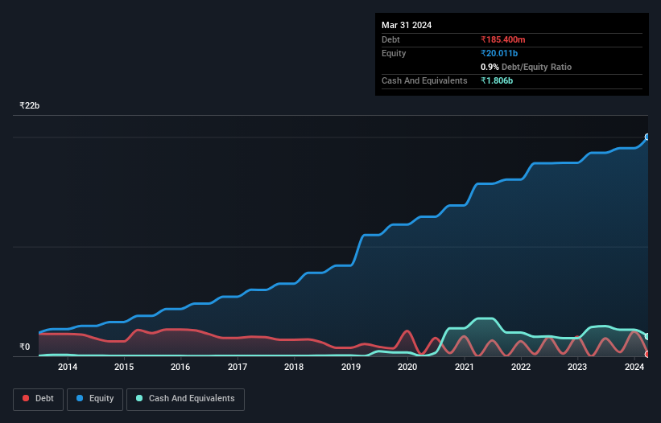661x423 pixels.
Task: Click the ₹22b y-axis label
Action: 30,105
